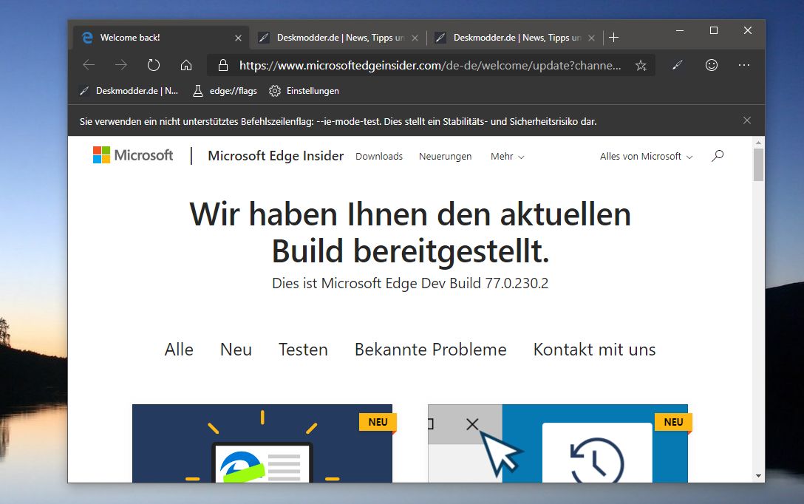The image size is (804, 504).
Task: Select the Bekannte Probleme filter tab
Action: (x=431, y=349)
